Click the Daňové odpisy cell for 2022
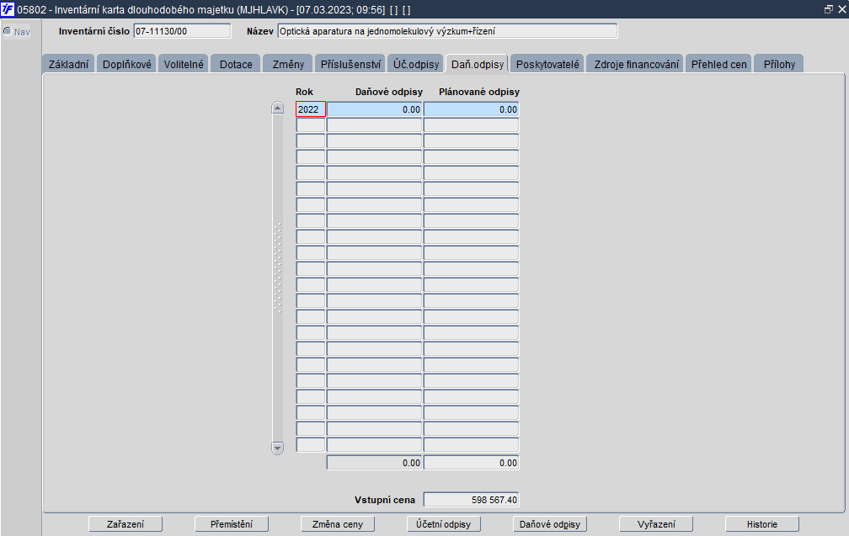849x536 pixels. [374, 109]
